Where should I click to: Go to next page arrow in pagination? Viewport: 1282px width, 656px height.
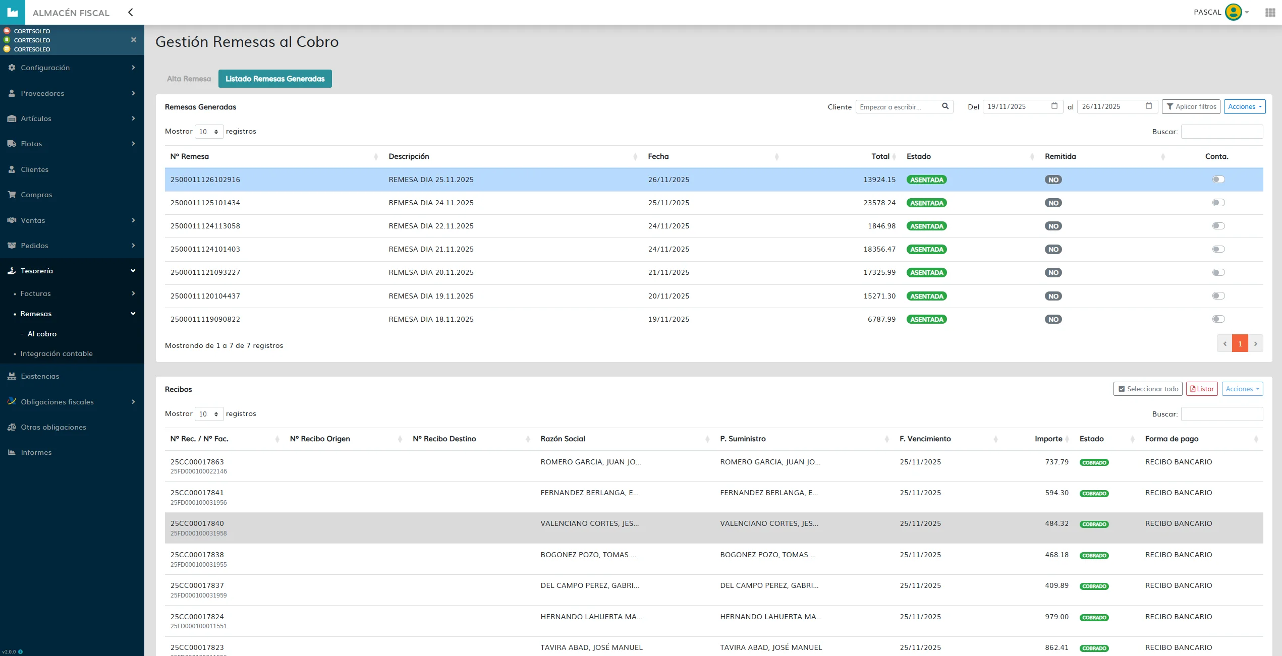click(1256, 343)
